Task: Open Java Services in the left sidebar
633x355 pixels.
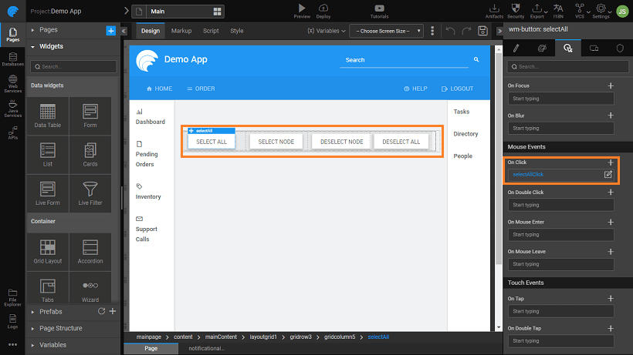Action: 12,108
